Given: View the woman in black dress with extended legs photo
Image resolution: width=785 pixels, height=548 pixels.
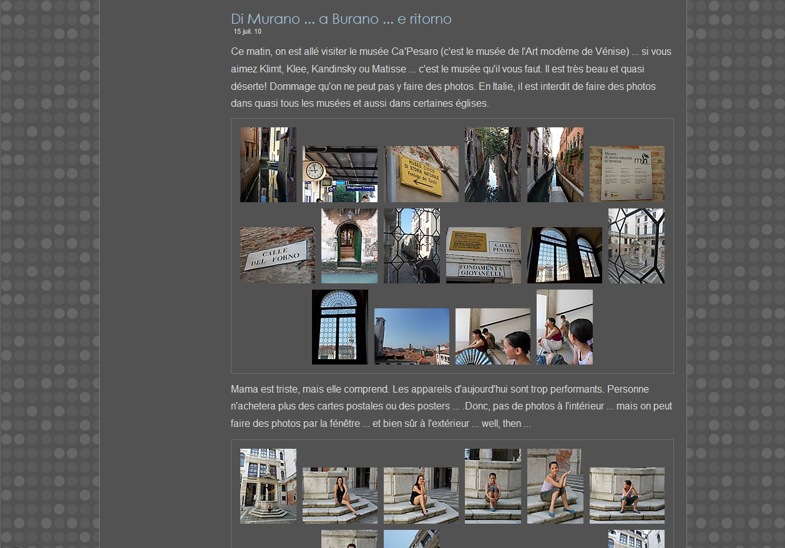Looking at the screenshot, I should pyautogui.click(x=340, y=496).
